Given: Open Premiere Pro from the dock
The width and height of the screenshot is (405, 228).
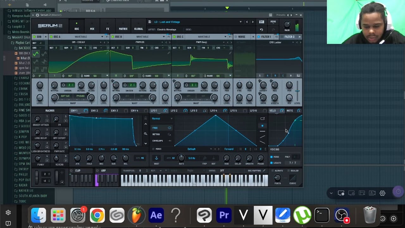Looking at the screenshot, I should pyautogui.click(x=224, y=215).
